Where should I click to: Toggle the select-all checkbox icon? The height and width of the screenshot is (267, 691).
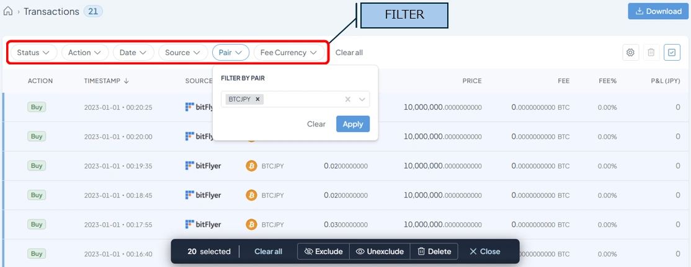click(672, 52)
